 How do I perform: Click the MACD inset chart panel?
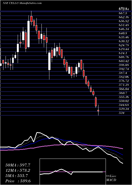coord(73,172)
